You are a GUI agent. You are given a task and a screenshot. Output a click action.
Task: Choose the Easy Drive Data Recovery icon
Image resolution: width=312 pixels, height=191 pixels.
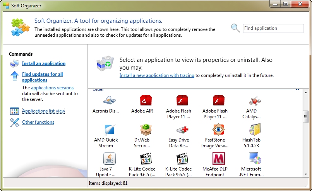[182, 130]
